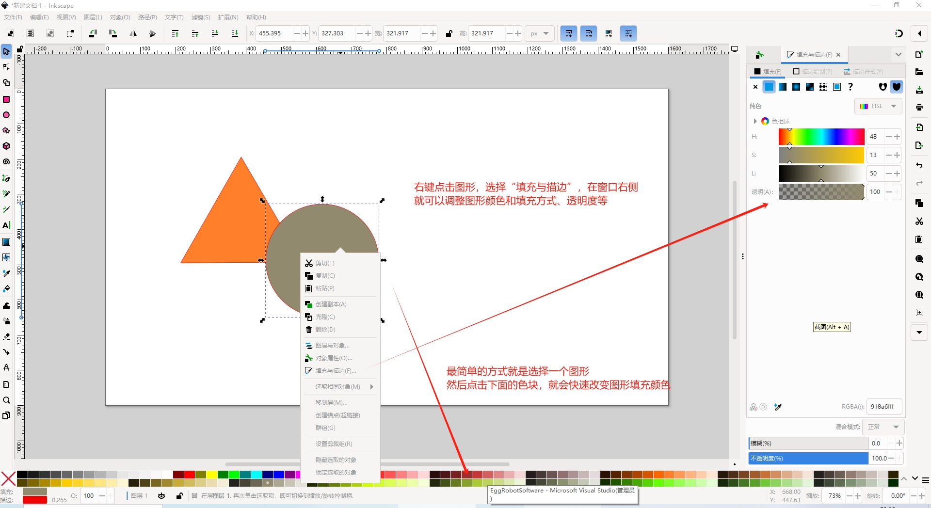Image resolution: width=931 pixels, height=508 pixels.
Task: Open the px units dropdown
Action: [539, 33]
